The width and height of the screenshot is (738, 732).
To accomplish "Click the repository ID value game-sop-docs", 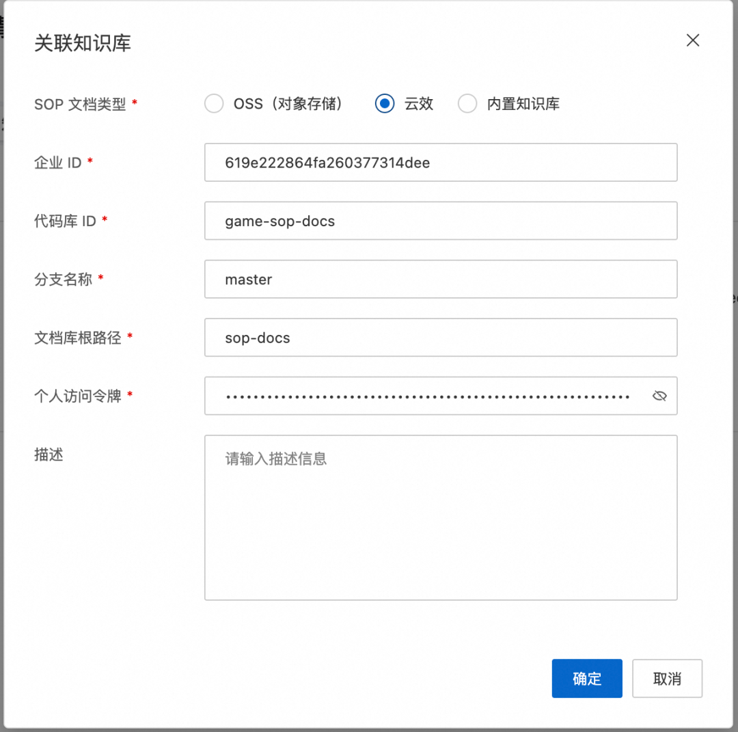I will [x=279, y=221].
